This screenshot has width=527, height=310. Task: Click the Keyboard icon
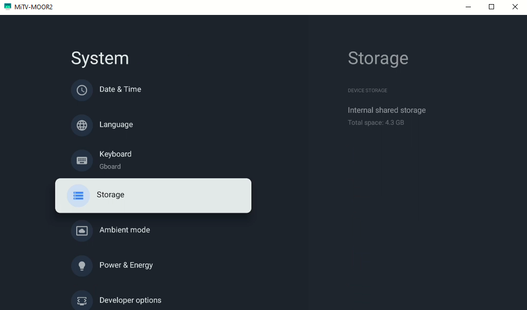82,161
